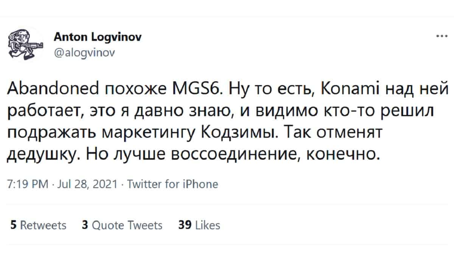Screen dimensions: 454x255
Task: Open the Twitter for iPhone source link
Action: (173, 185)
